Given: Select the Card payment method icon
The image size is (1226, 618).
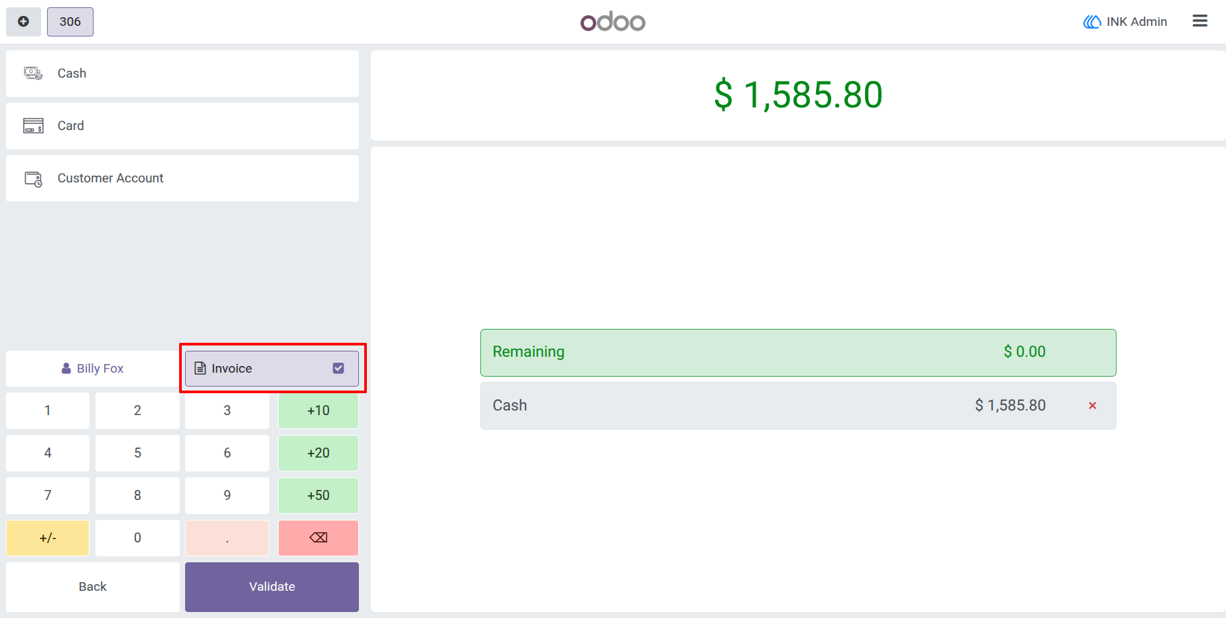Looking at the screenshot, I should pos(33,125).
